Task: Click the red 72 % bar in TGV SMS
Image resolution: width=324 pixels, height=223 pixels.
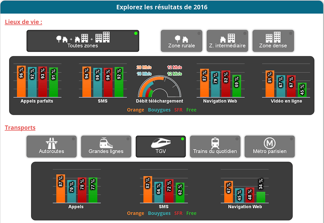Action: click(x=169, y=191)
